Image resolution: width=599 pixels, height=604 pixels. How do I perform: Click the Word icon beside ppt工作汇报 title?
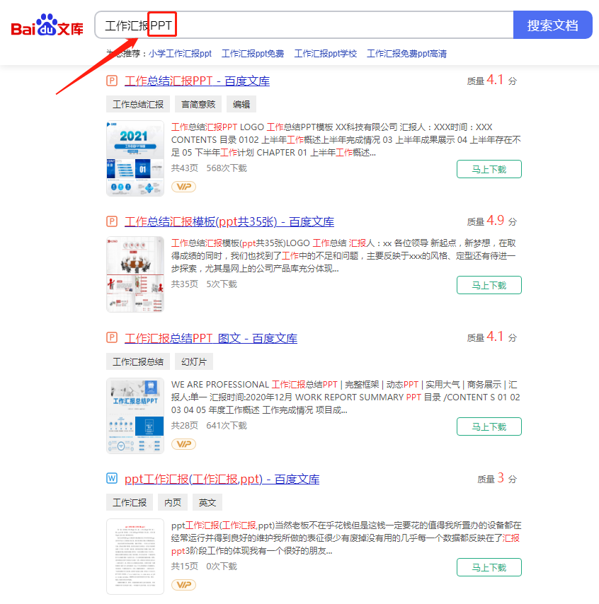coord(111,478)
